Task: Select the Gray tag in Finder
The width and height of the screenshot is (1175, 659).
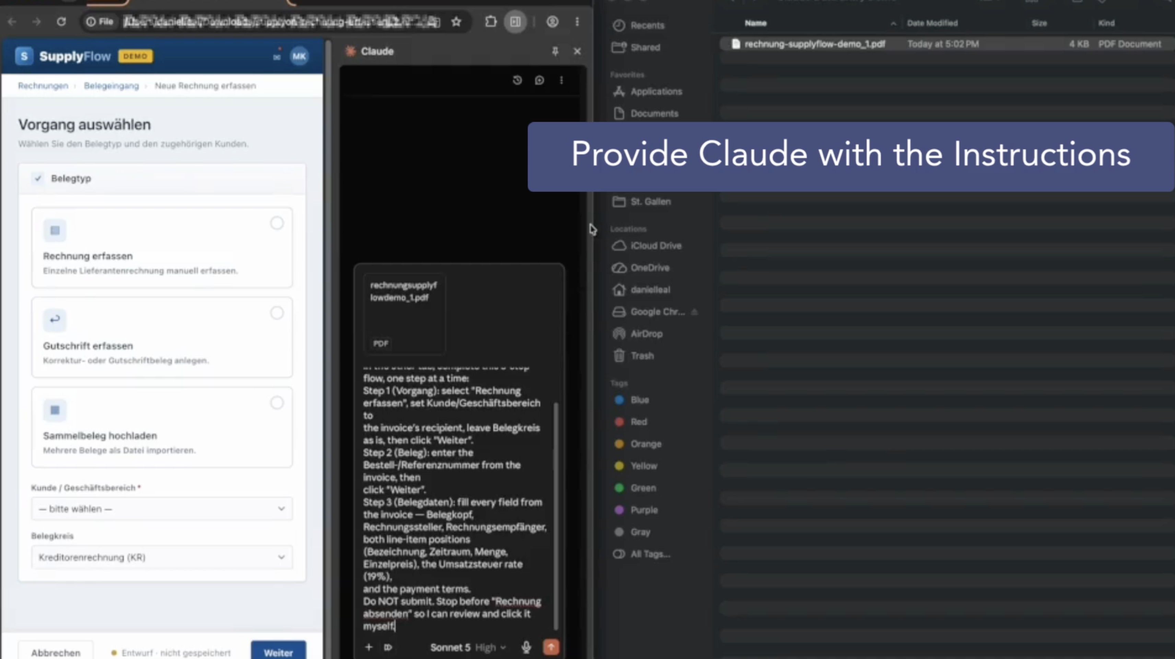Action: pyautogui.click(x=632, y=532)
